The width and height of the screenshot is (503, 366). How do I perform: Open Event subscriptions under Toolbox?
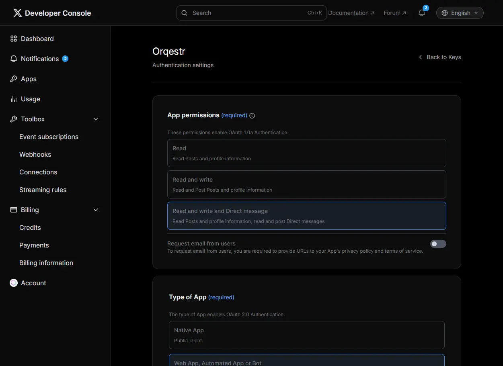[49, 137]
